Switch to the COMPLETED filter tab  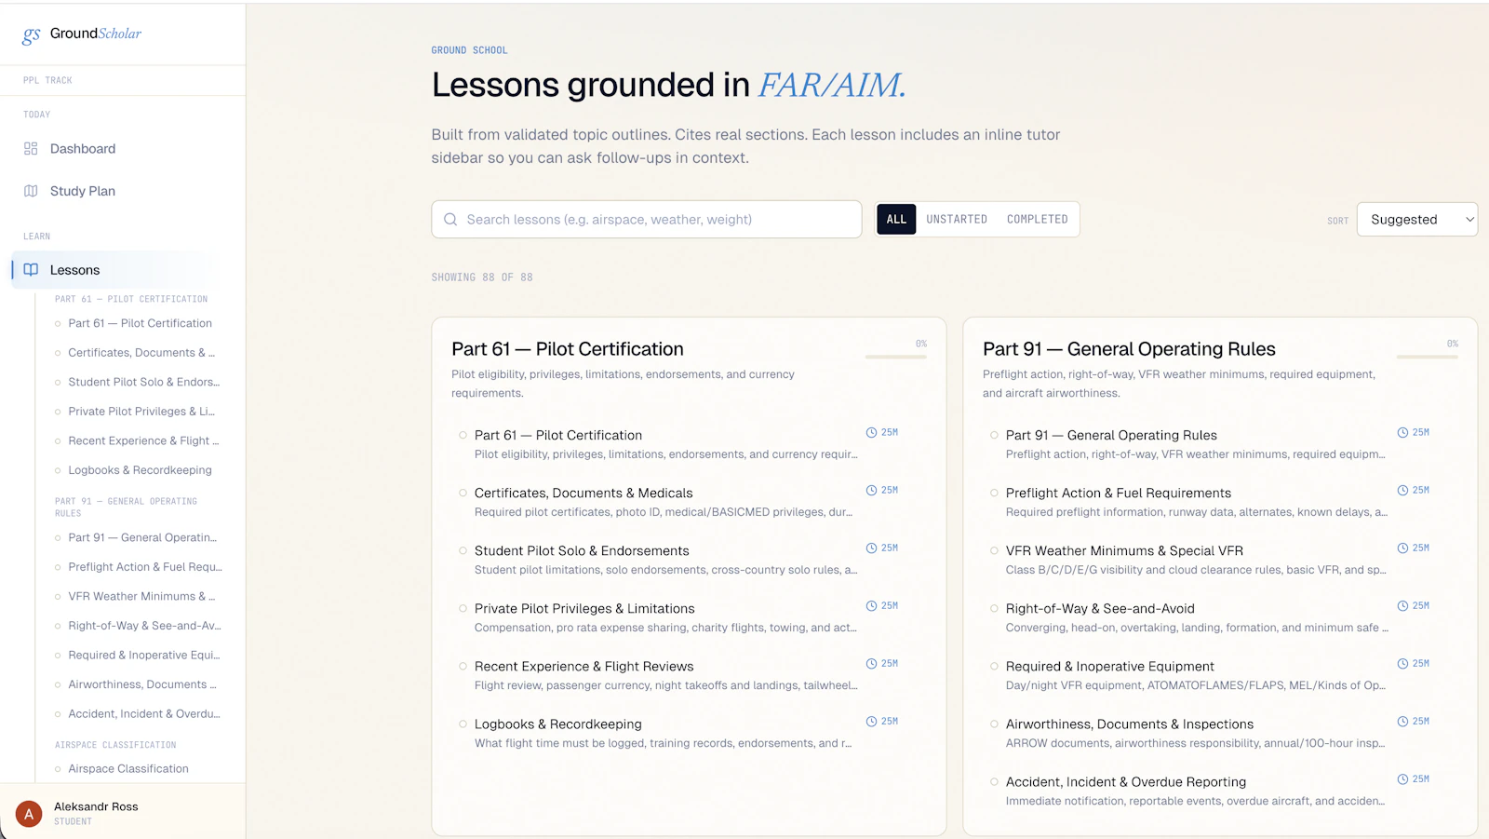click(1038, 220)
